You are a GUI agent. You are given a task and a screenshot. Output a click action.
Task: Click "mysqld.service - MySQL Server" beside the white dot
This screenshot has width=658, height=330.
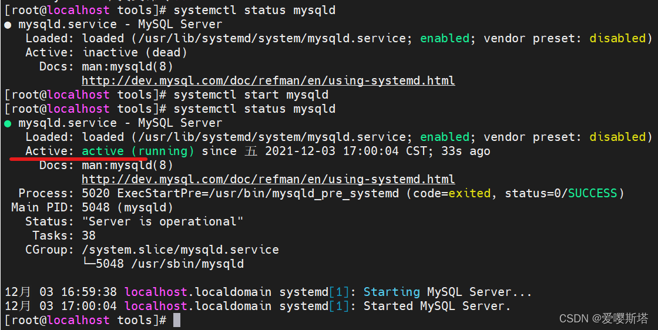(x=120, y=24)
